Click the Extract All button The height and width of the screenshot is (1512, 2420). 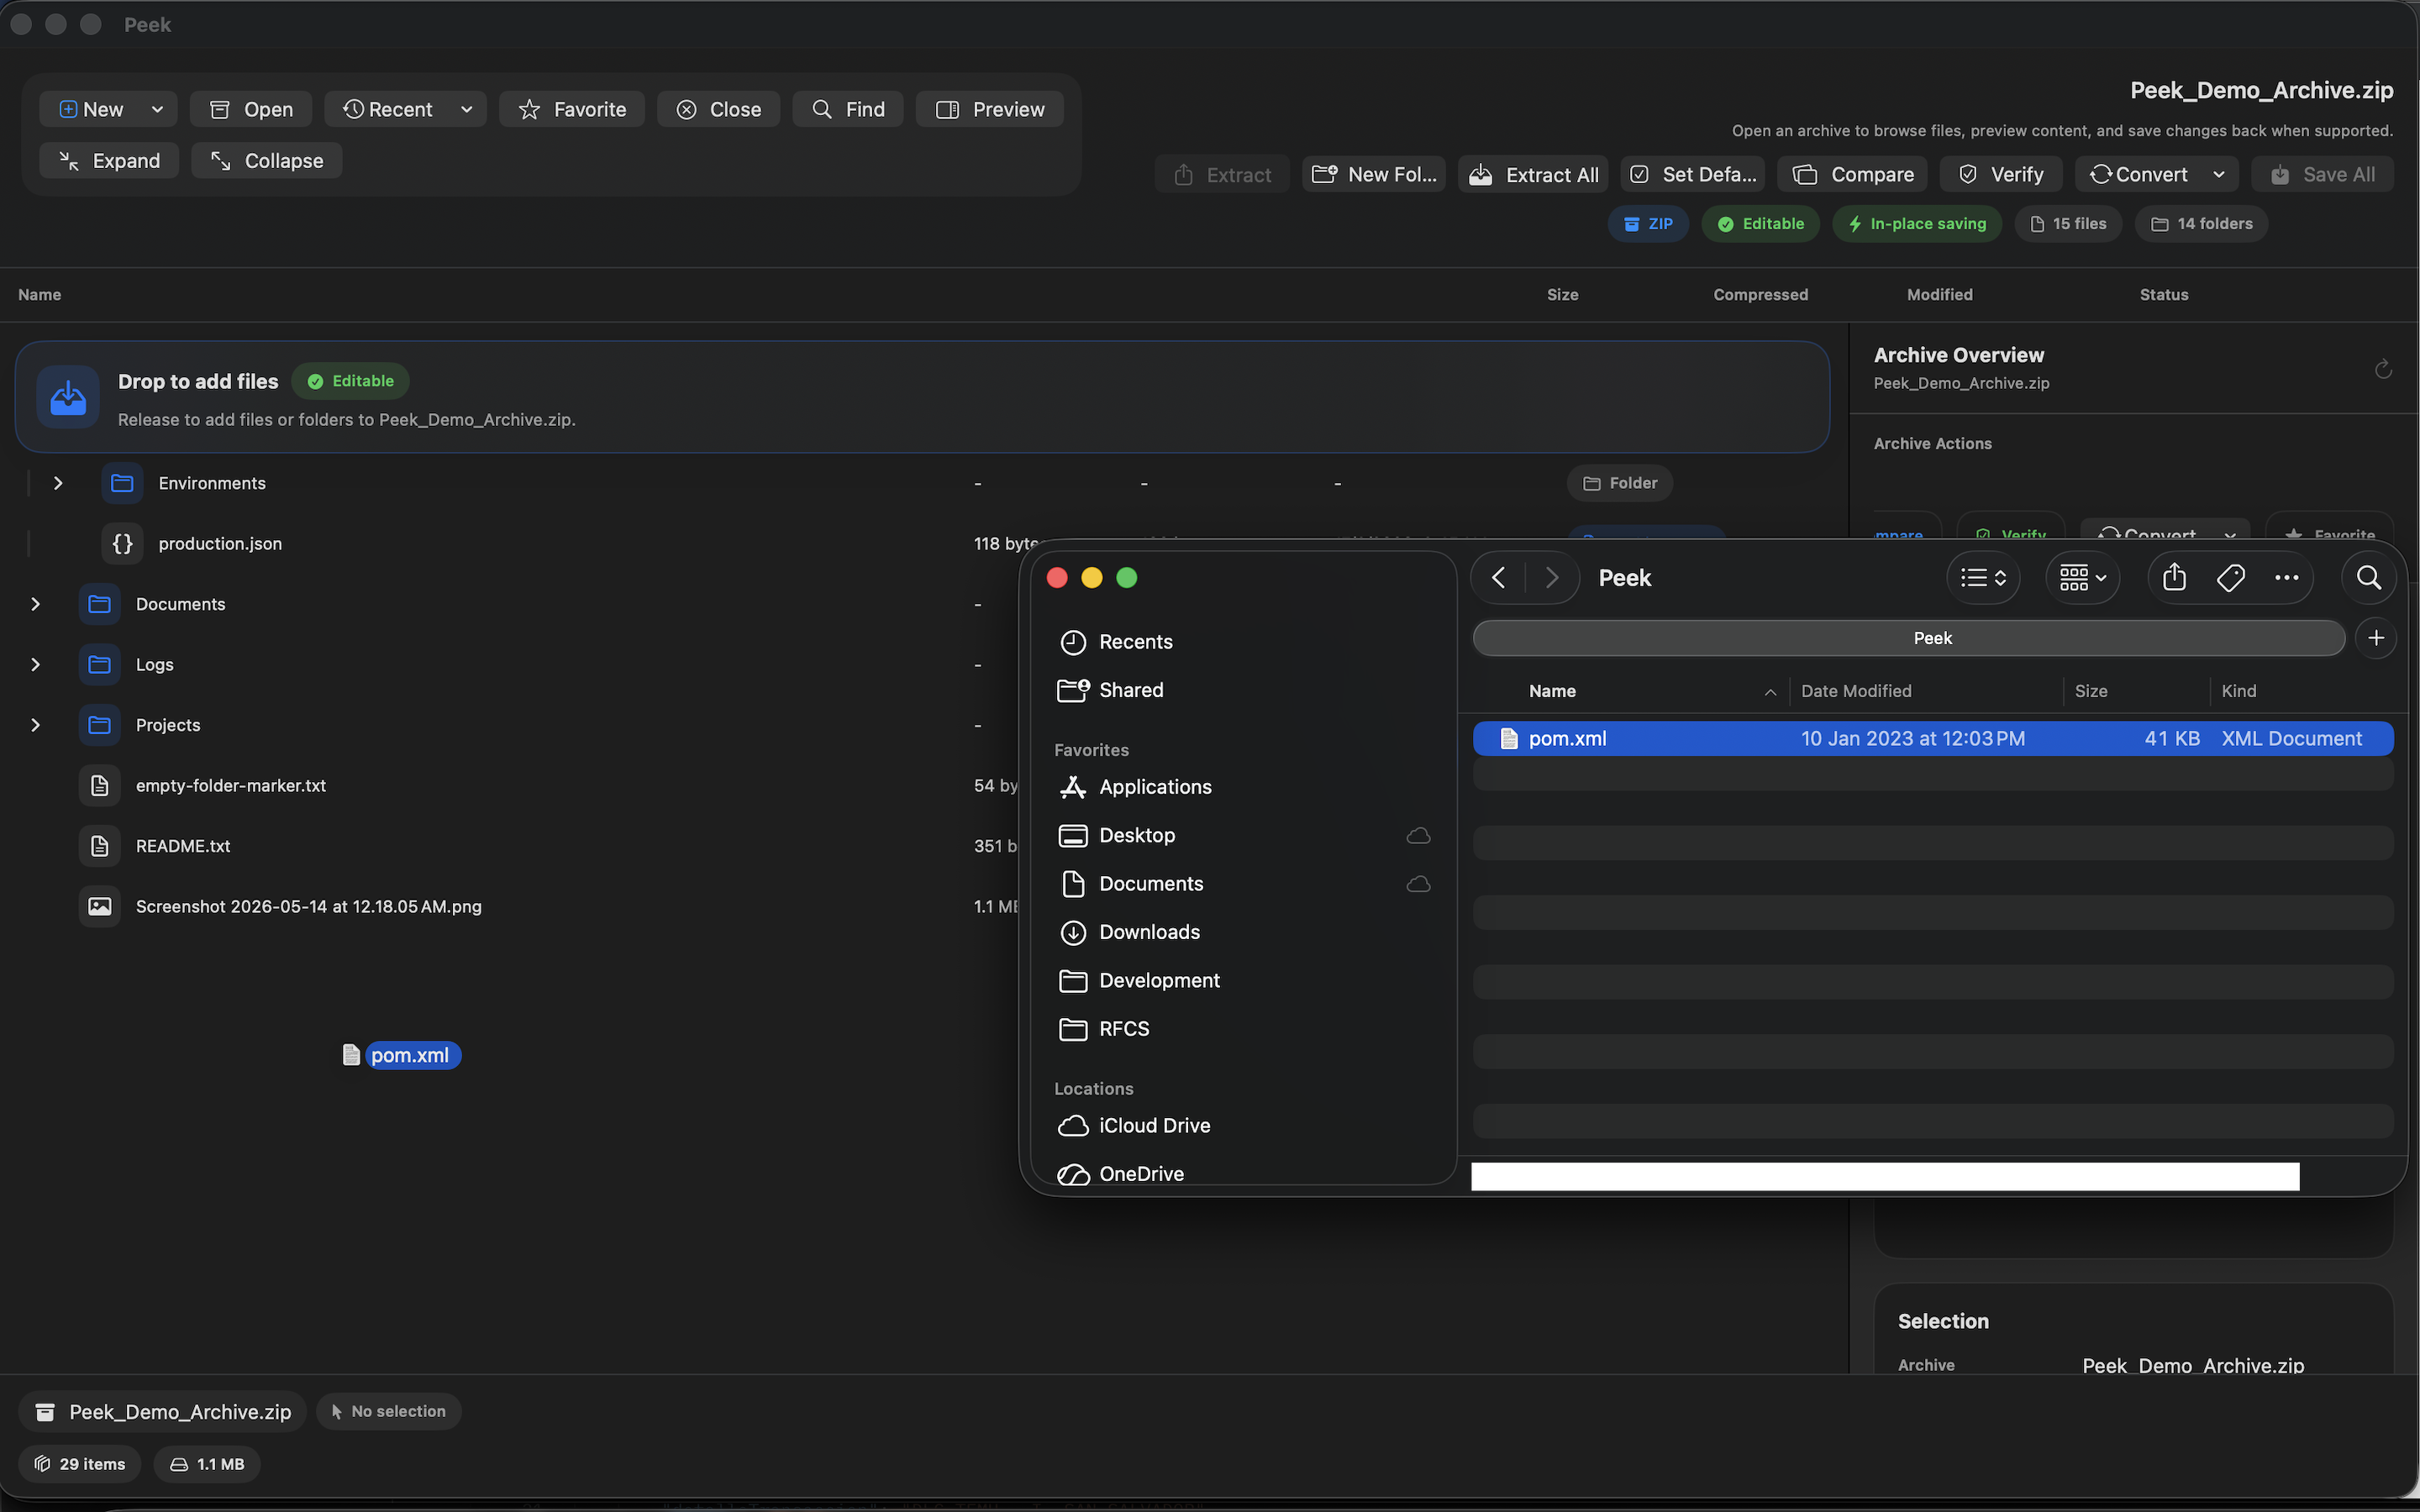point(1533,174)
